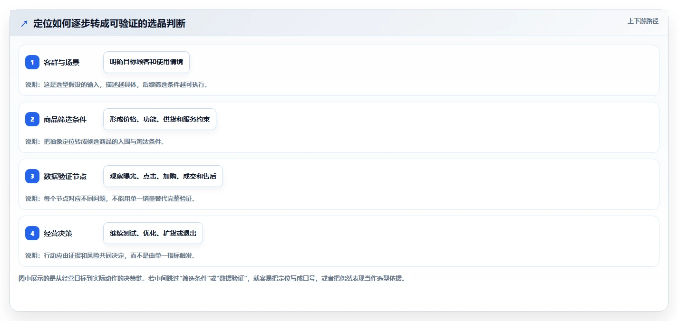Image resolution: width=678 pixels, height=321 pixels.
Task: Click the arrow icon beside the title
Action: pos(24,23)
